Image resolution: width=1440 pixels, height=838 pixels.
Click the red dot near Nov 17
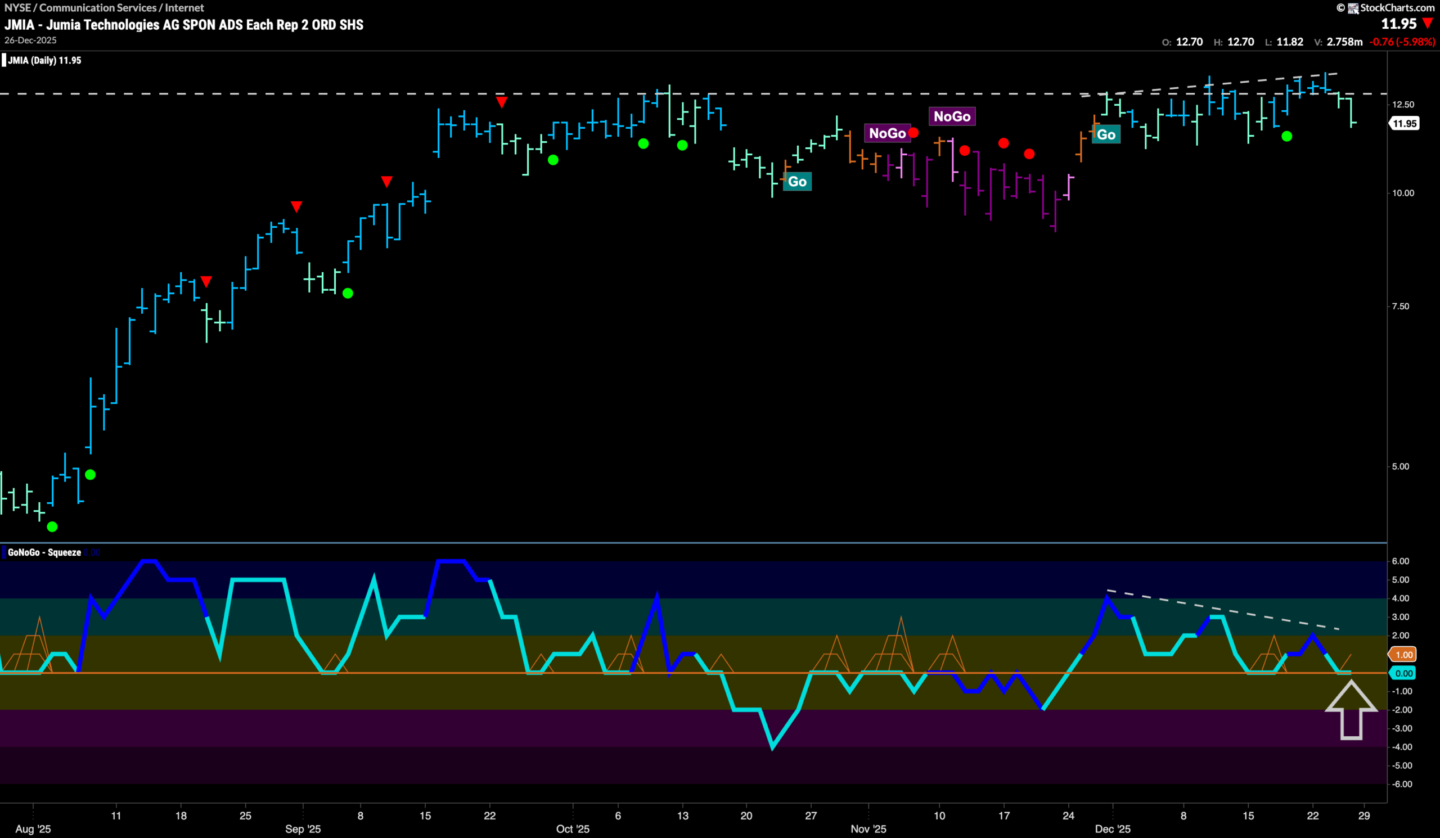[1003, 143]
